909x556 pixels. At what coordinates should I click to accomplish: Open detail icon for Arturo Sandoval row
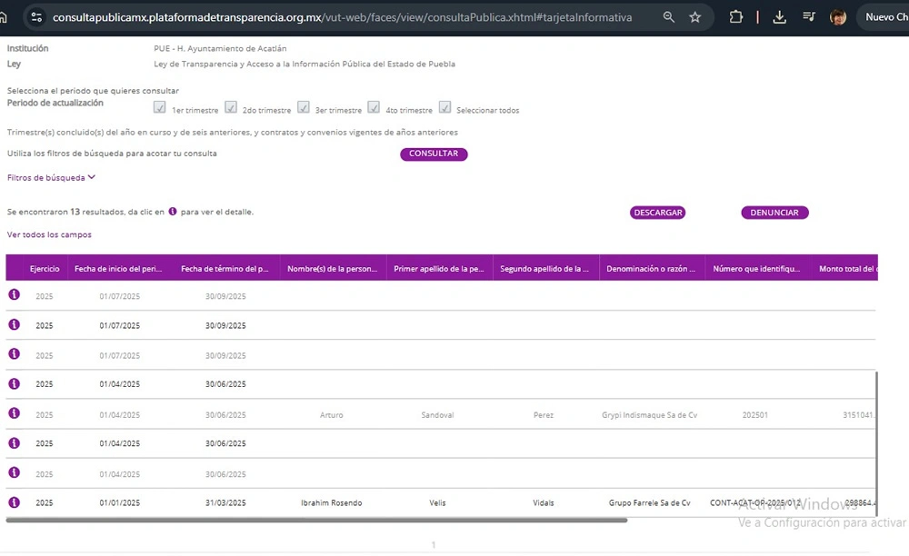pos(14,413)
